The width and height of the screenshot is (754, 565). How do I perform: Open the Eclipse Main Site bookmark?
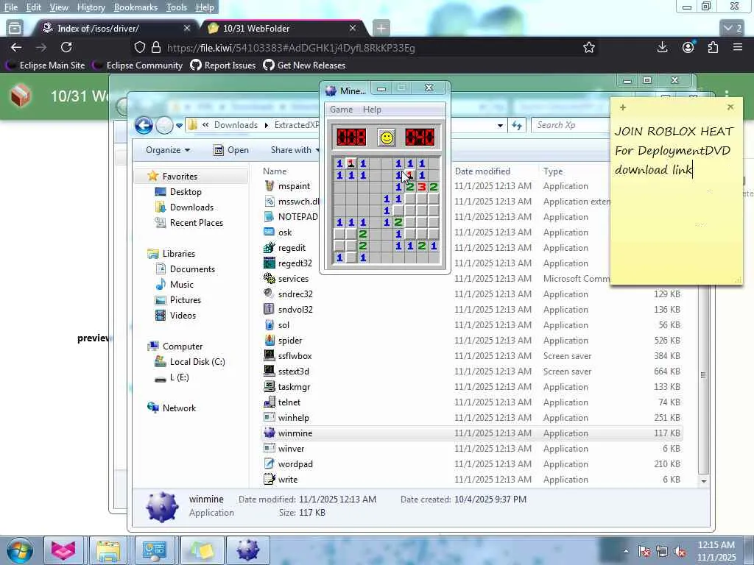tap(46, 65)
